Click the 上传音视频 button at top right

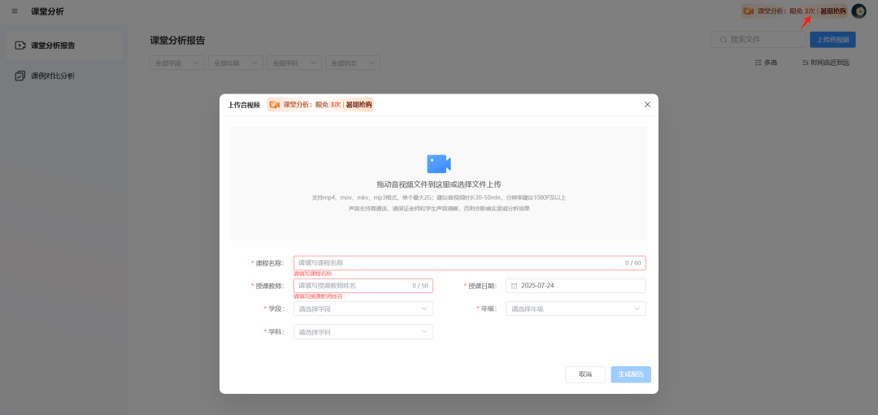(832, 40)
